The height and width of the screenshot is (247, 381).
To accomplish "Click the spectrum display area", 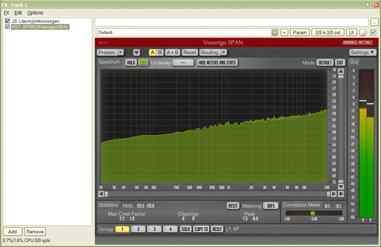I will pyautogui.click(x=214, y=126).
